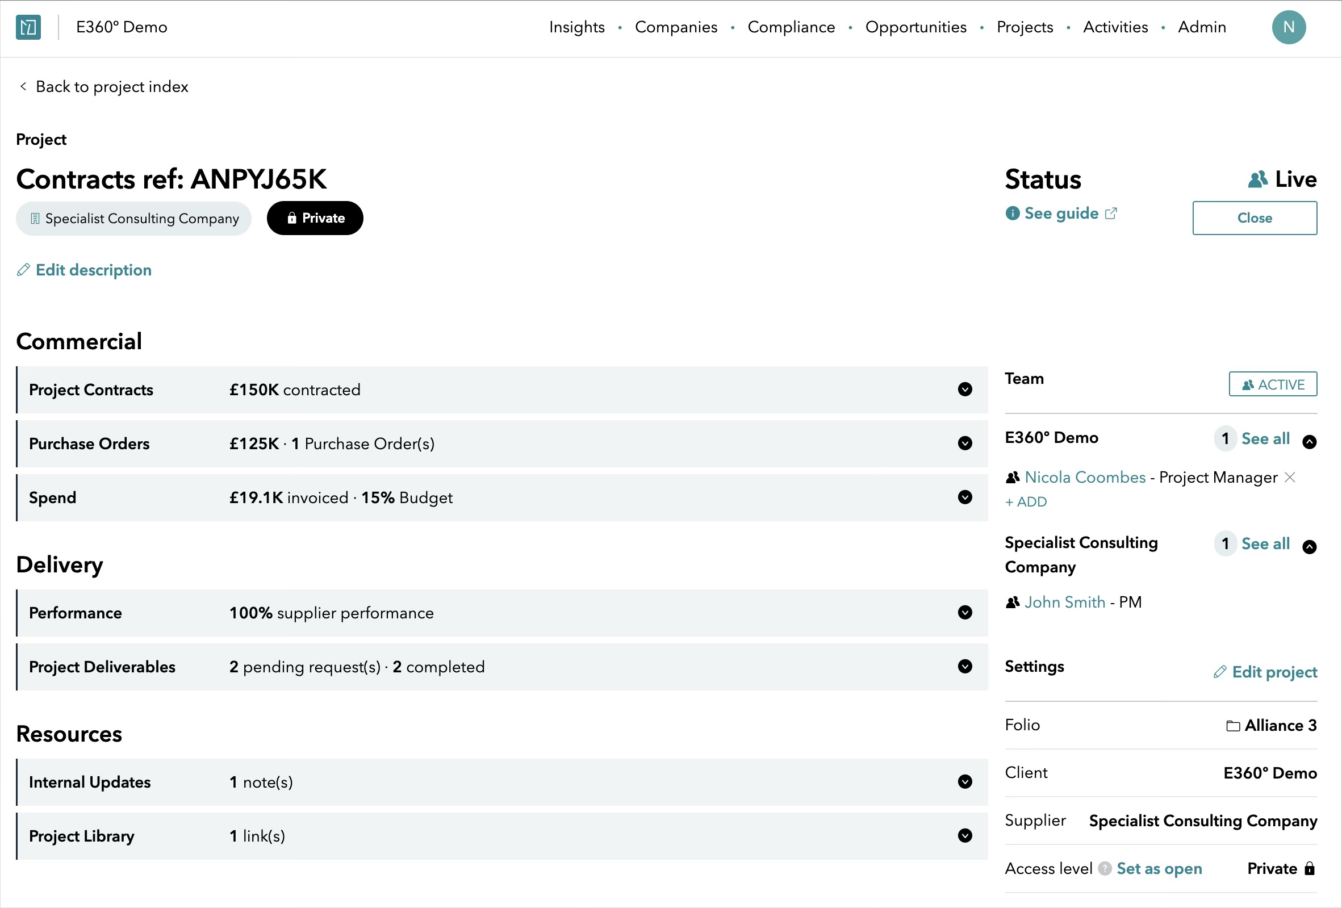
Task: Open the Projects menu
Action: (x=1025, y=27)
